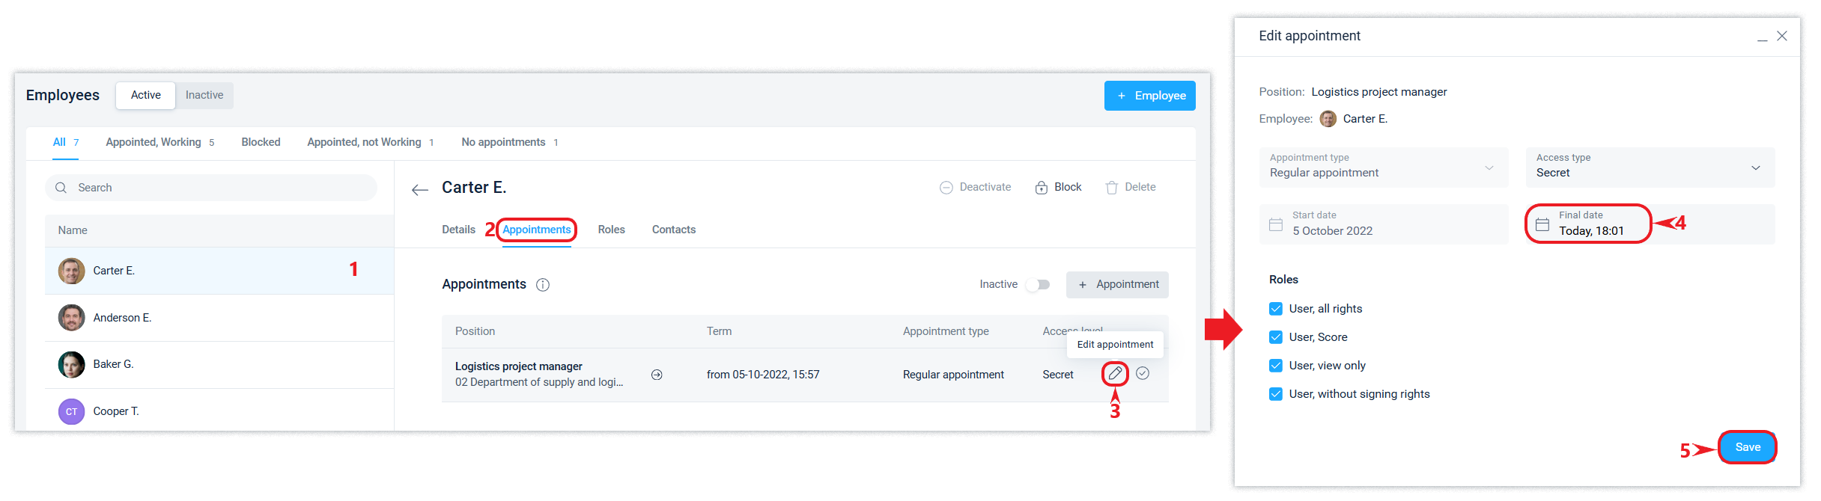Viewport: 1821px width, 501px height.
Task: Click the back arrow beside Carter E.
Action: pos(420,190)
